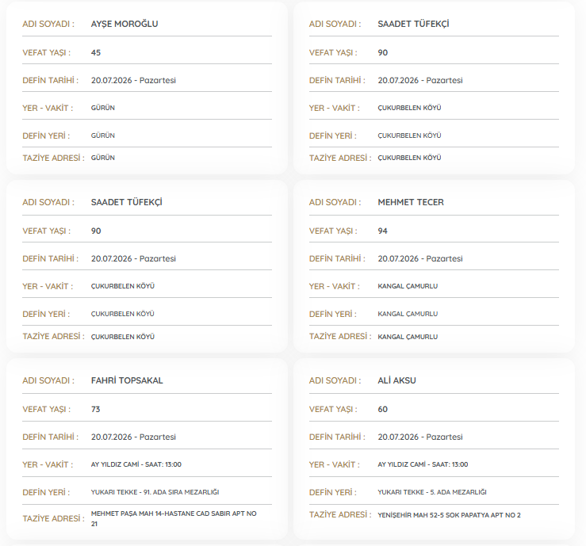Click Fahri Topsakal's AY YILDIZ CAMİ time entry
Viewport: 586px width, 546px height.
point(136,464)
